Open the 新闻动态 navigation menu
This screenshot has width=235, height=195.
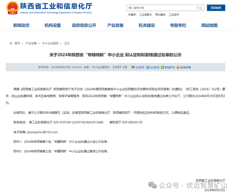(21, 25)
